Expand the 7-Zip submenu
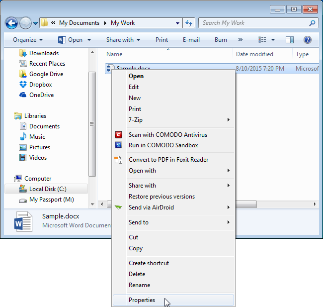Screen dimensions: 323x307 click(x=173, y=120)
